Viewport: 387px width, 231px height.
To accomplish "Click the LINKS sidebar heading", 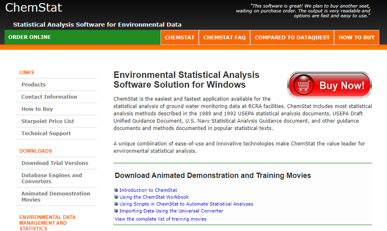I will click(27, 72).
